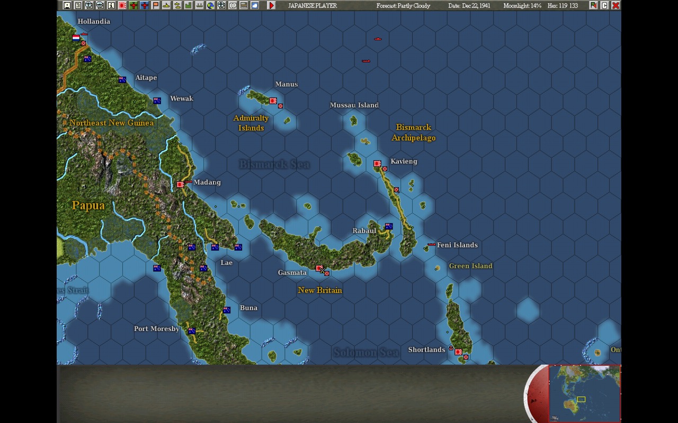The image size is (678, 423).
Task: Click the Northeast New Guinea label
Action: coord(112,123)
